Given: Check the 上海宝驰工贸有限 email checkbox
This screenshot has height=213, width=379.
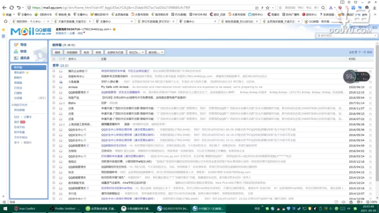Looking at the screenshot, I should 54,124.
